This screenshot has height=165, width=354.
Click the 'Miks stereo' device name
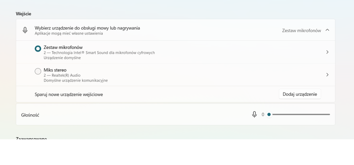click(55, 70)
